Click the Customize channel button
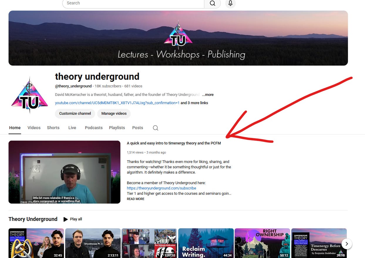365x258 pixels. tap(75, 114)
